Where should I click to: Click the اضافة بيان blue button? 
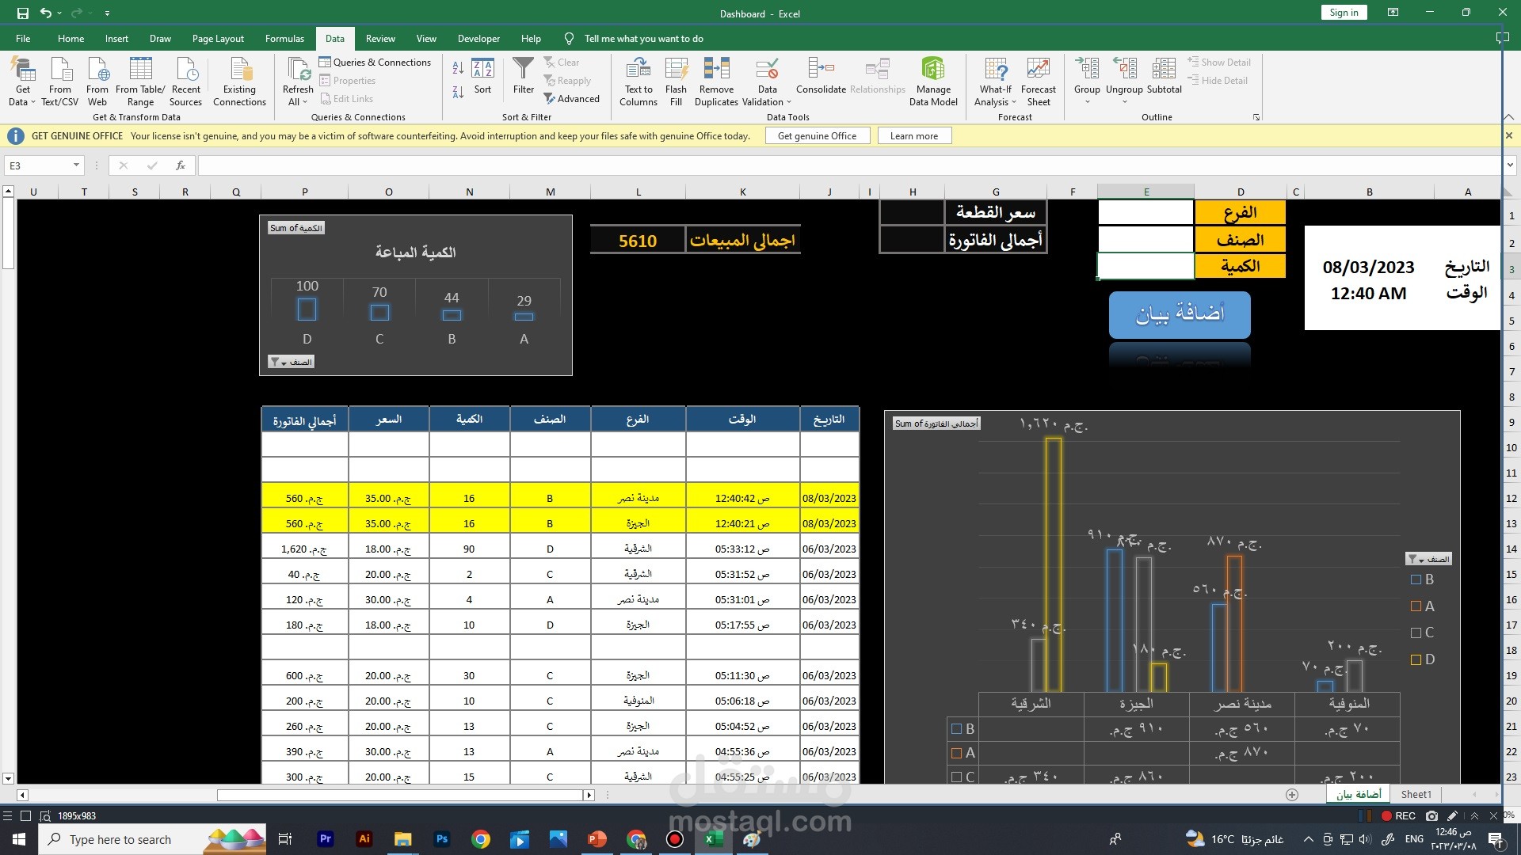pyautogui.click(x=1180, y=314)
